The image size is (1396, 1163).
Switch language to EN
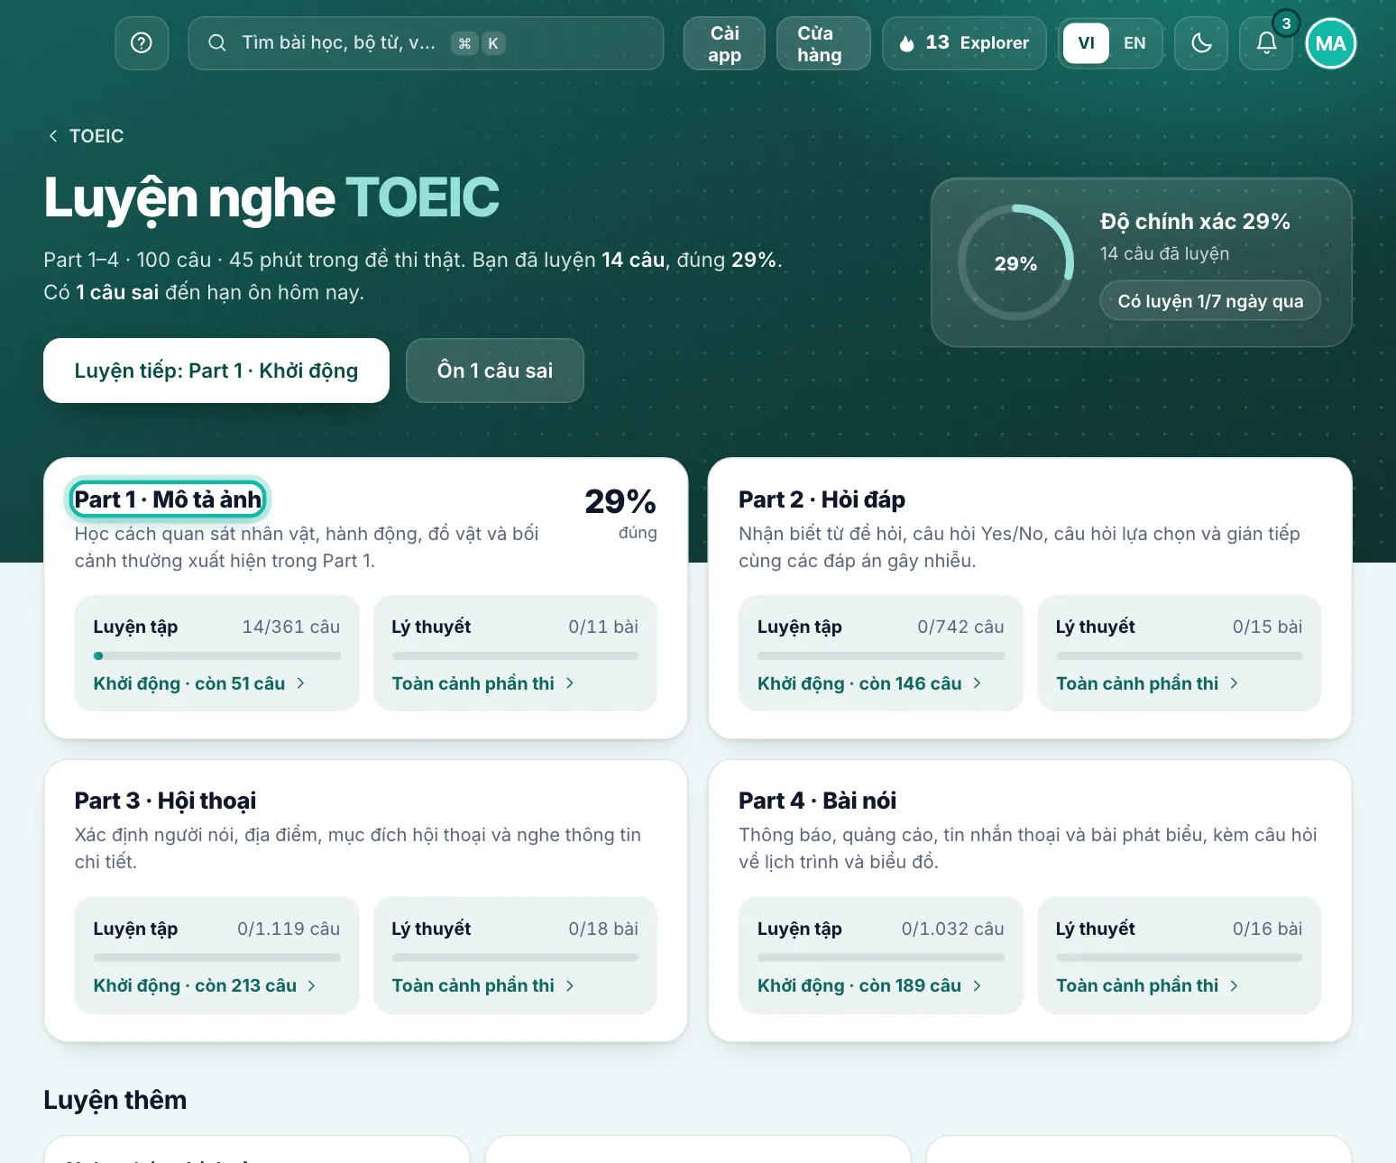(x=1134, y=43)
